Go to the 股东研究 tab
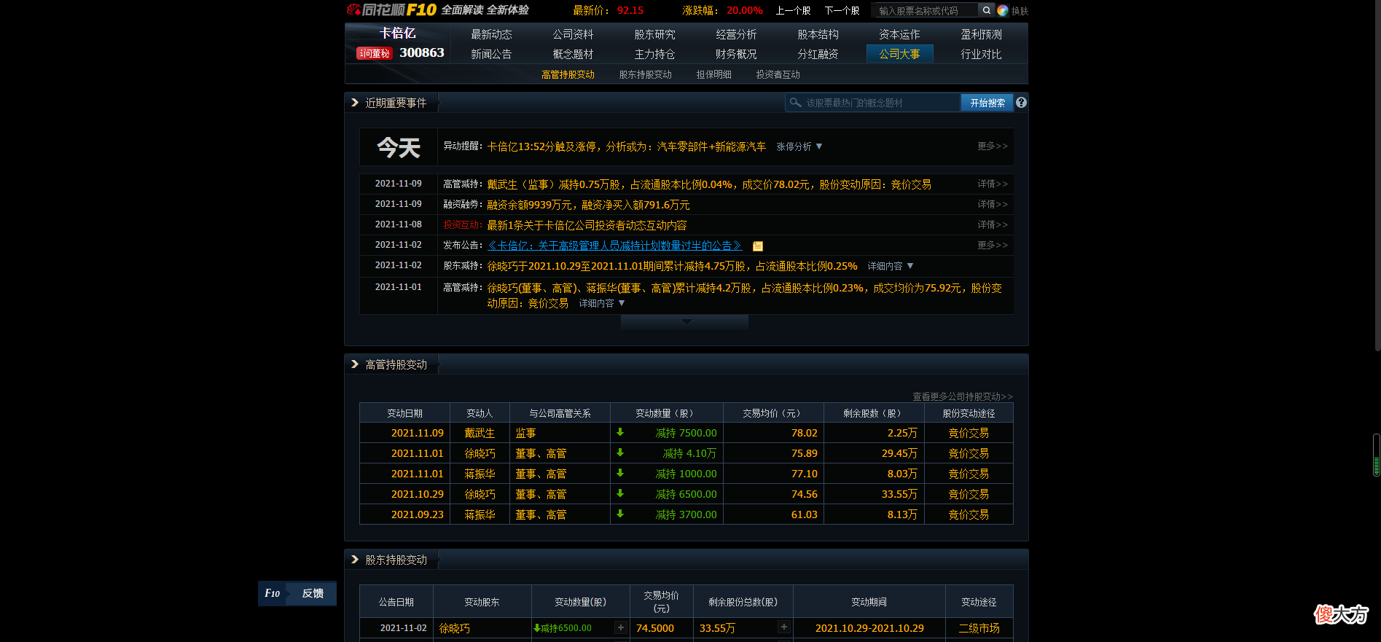The image size is (1381, 642). click(654, 34)
